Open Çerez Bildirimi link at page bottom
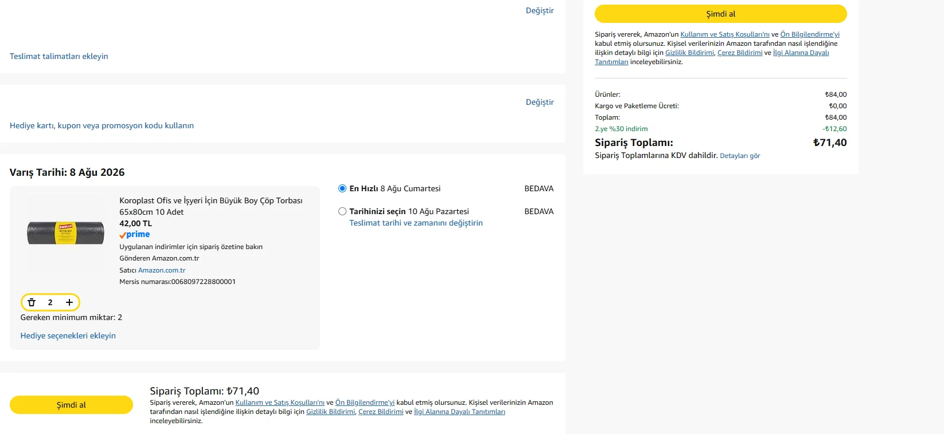This screenshot has width=944, height=434. click(381, 412)
